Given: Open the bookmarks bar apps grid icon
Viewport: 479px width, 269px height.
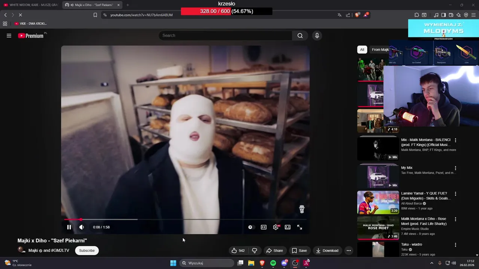Looking at the screenshot, I should [5, 24].
